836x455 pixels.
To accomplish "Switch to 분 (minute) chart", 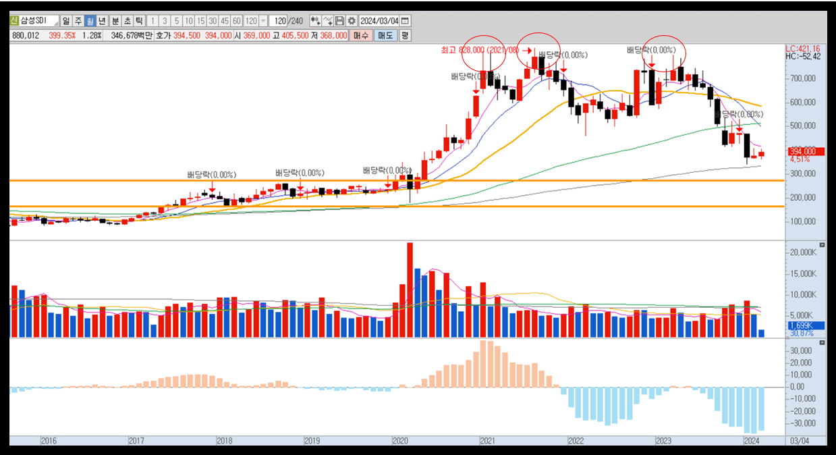I will pos(115,21).
